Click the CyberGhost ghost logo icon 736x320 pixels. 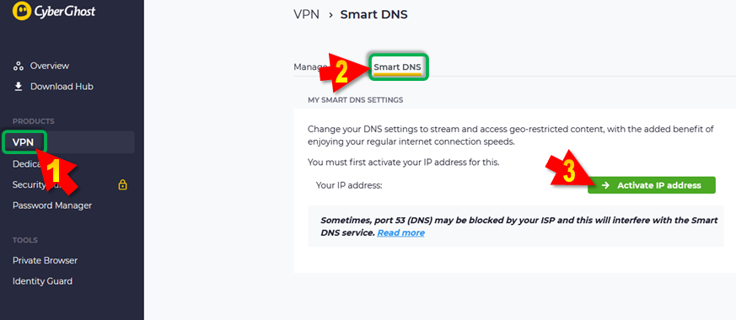[22, 10]
